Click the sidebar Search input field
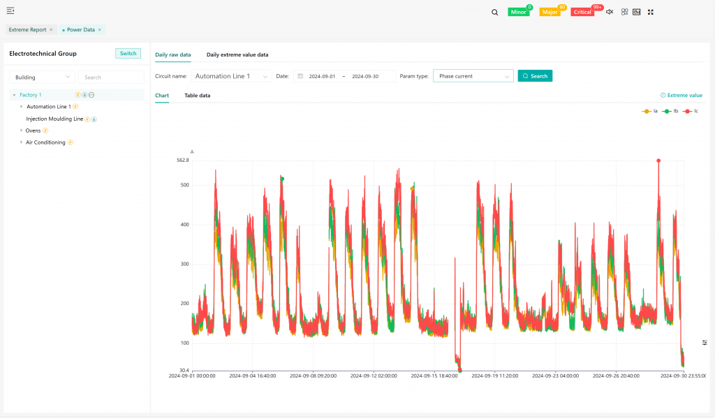The height and width of the screenshot is (418, 715). tap(111, 77)
